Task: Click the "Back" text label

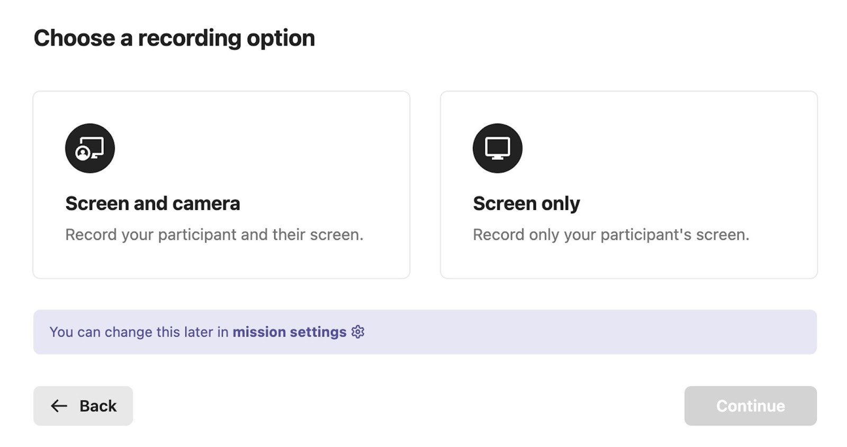Action: pyautogui.click(x=98, y=406)
